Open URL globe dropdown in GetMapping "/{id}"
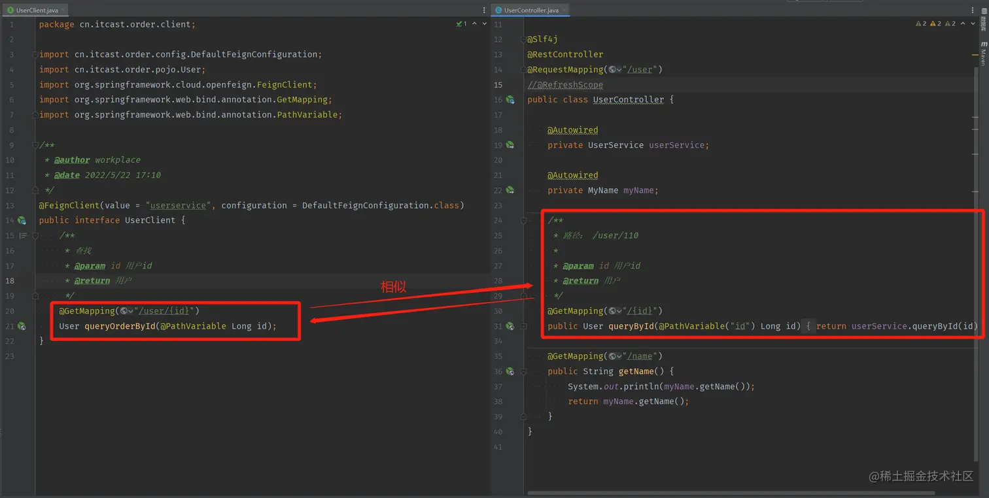The width and height of the screenshot is (989, 498). coord(615,311)
